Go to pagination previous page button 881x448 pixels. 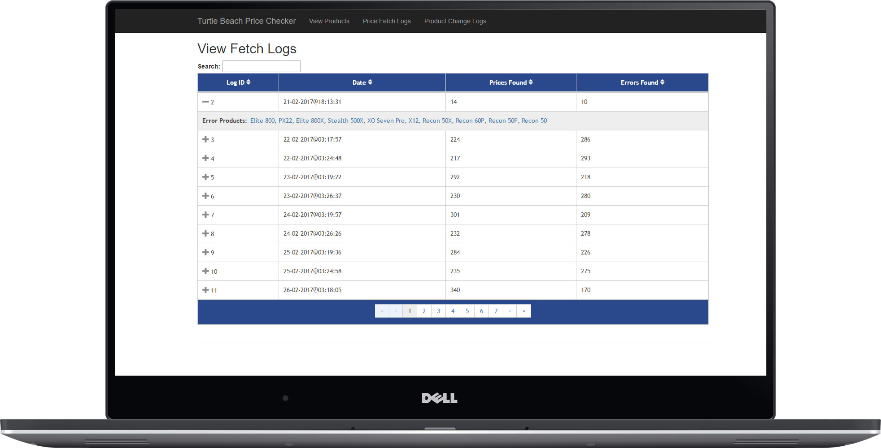396,311
